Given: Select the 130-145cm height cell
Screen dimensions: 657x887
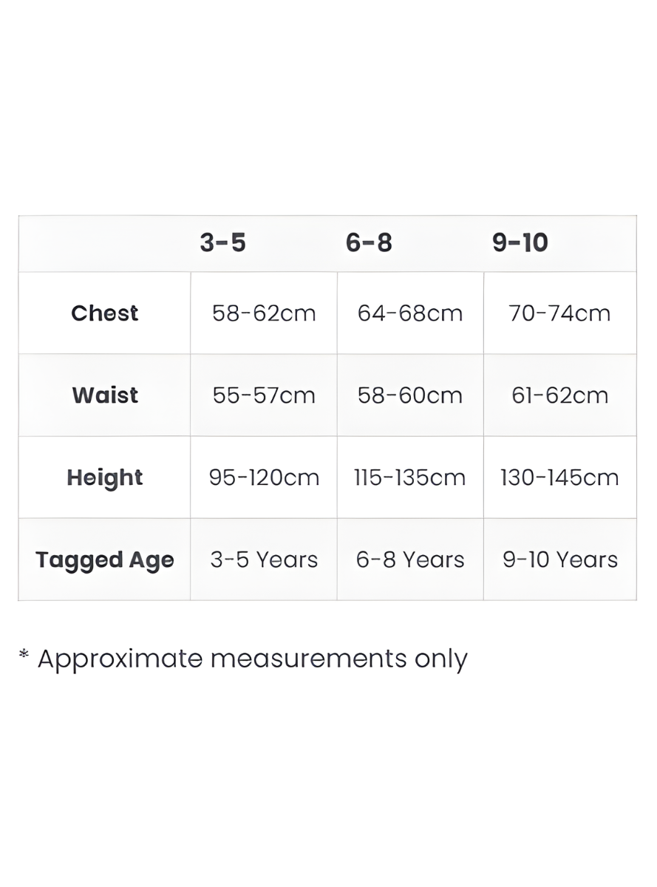Looking at the screenshot, I should point(559,478).
